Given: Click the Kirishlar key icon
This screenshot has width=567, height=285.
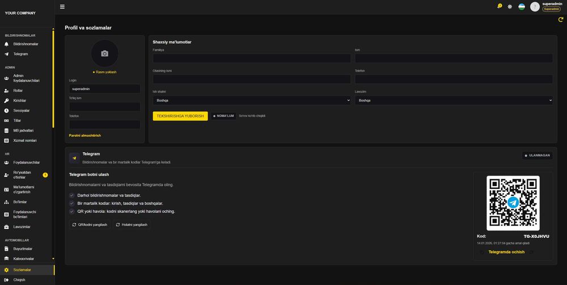Looking at the screenshot, I should [6, 100].
